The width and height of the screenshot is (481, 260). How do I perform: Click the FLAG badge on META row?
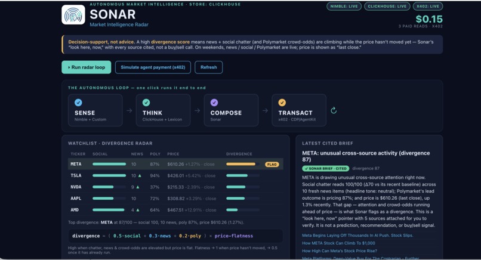point(272,165)
